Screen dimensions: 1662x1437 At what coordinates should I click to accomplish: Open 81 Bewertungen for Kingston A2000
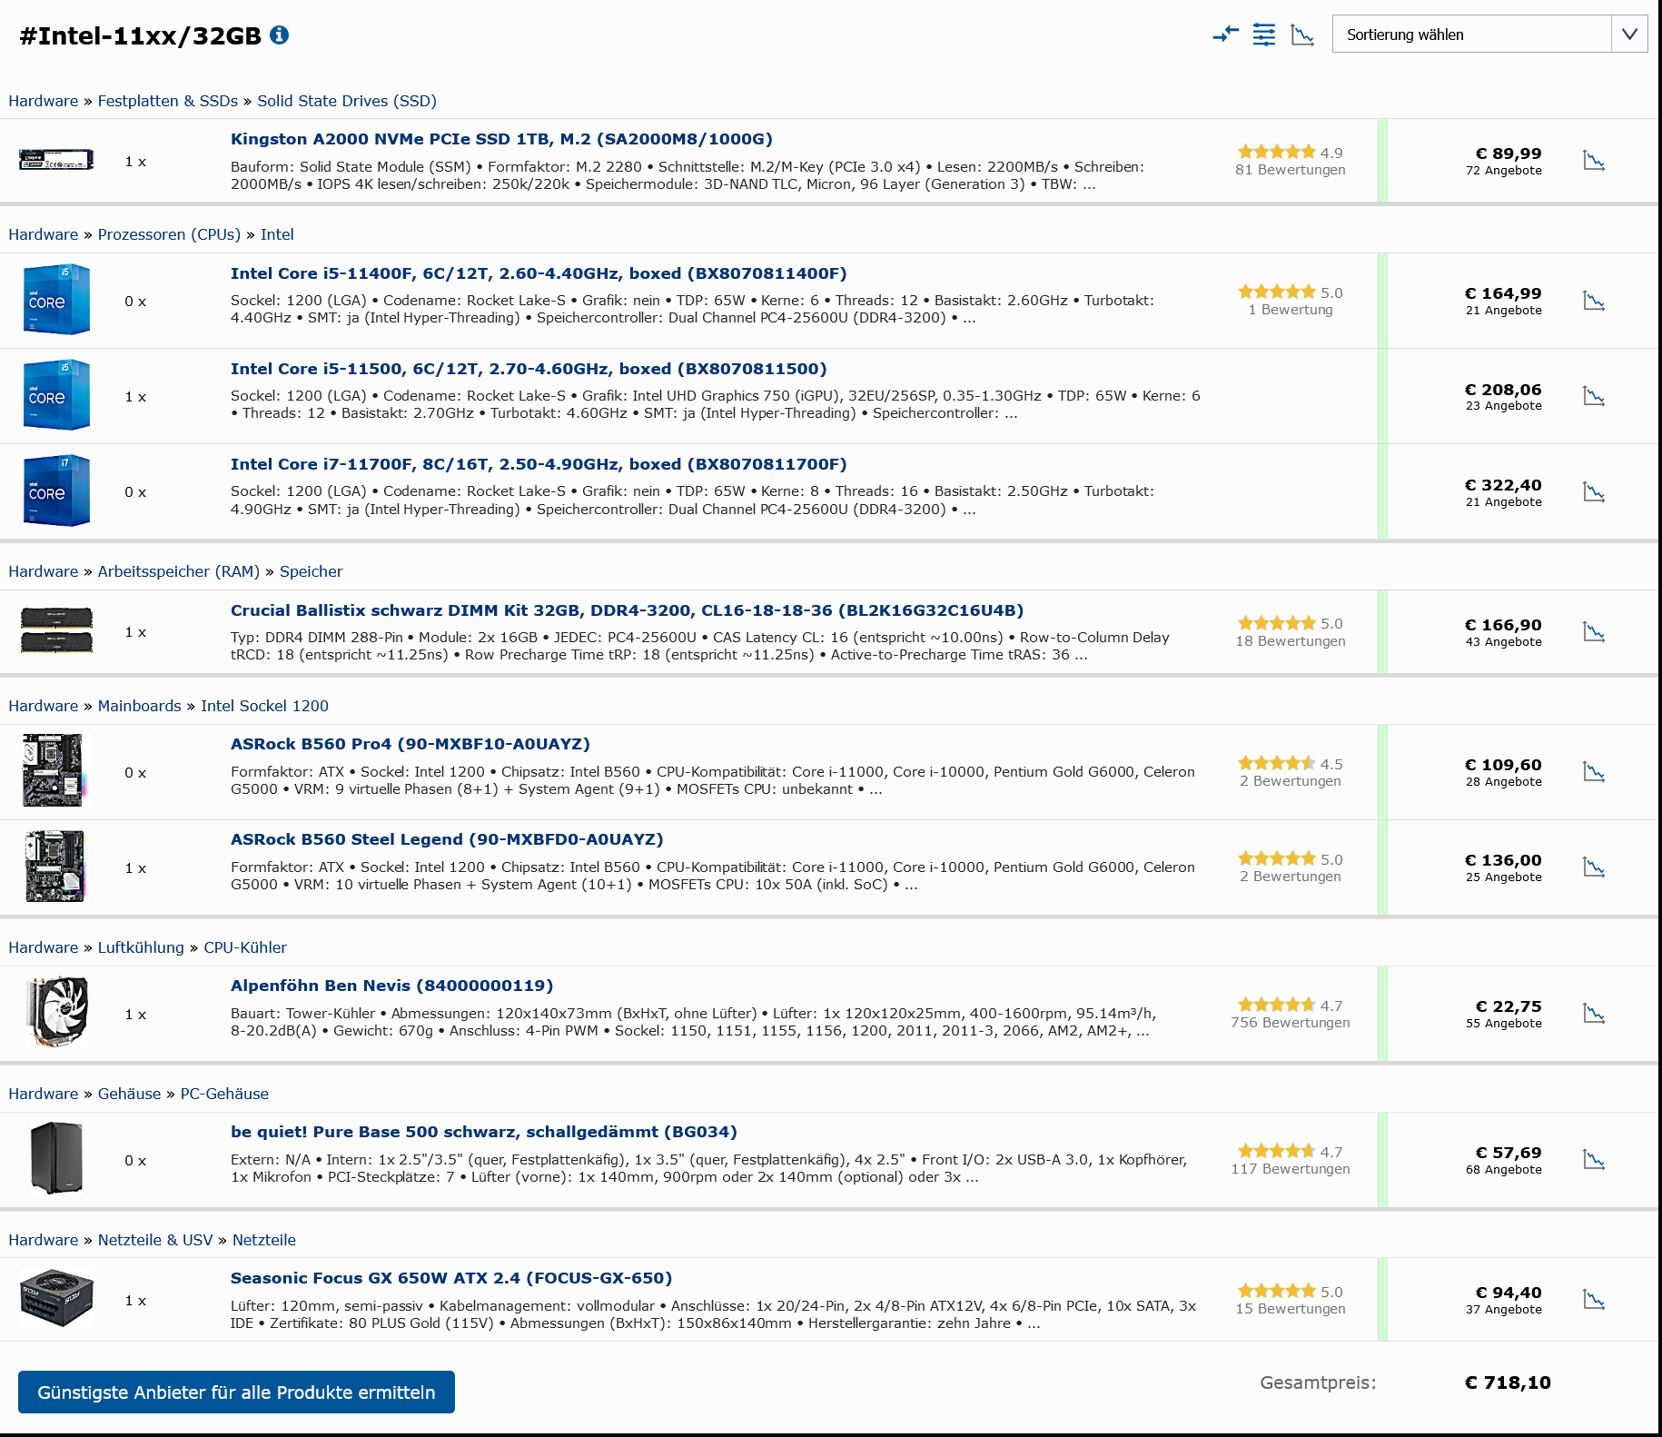coord(1290,170)
